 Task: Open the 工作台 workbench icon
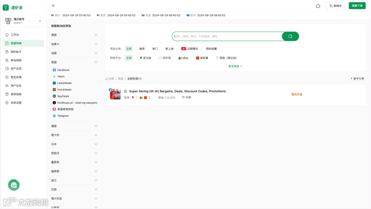point(7,35)
